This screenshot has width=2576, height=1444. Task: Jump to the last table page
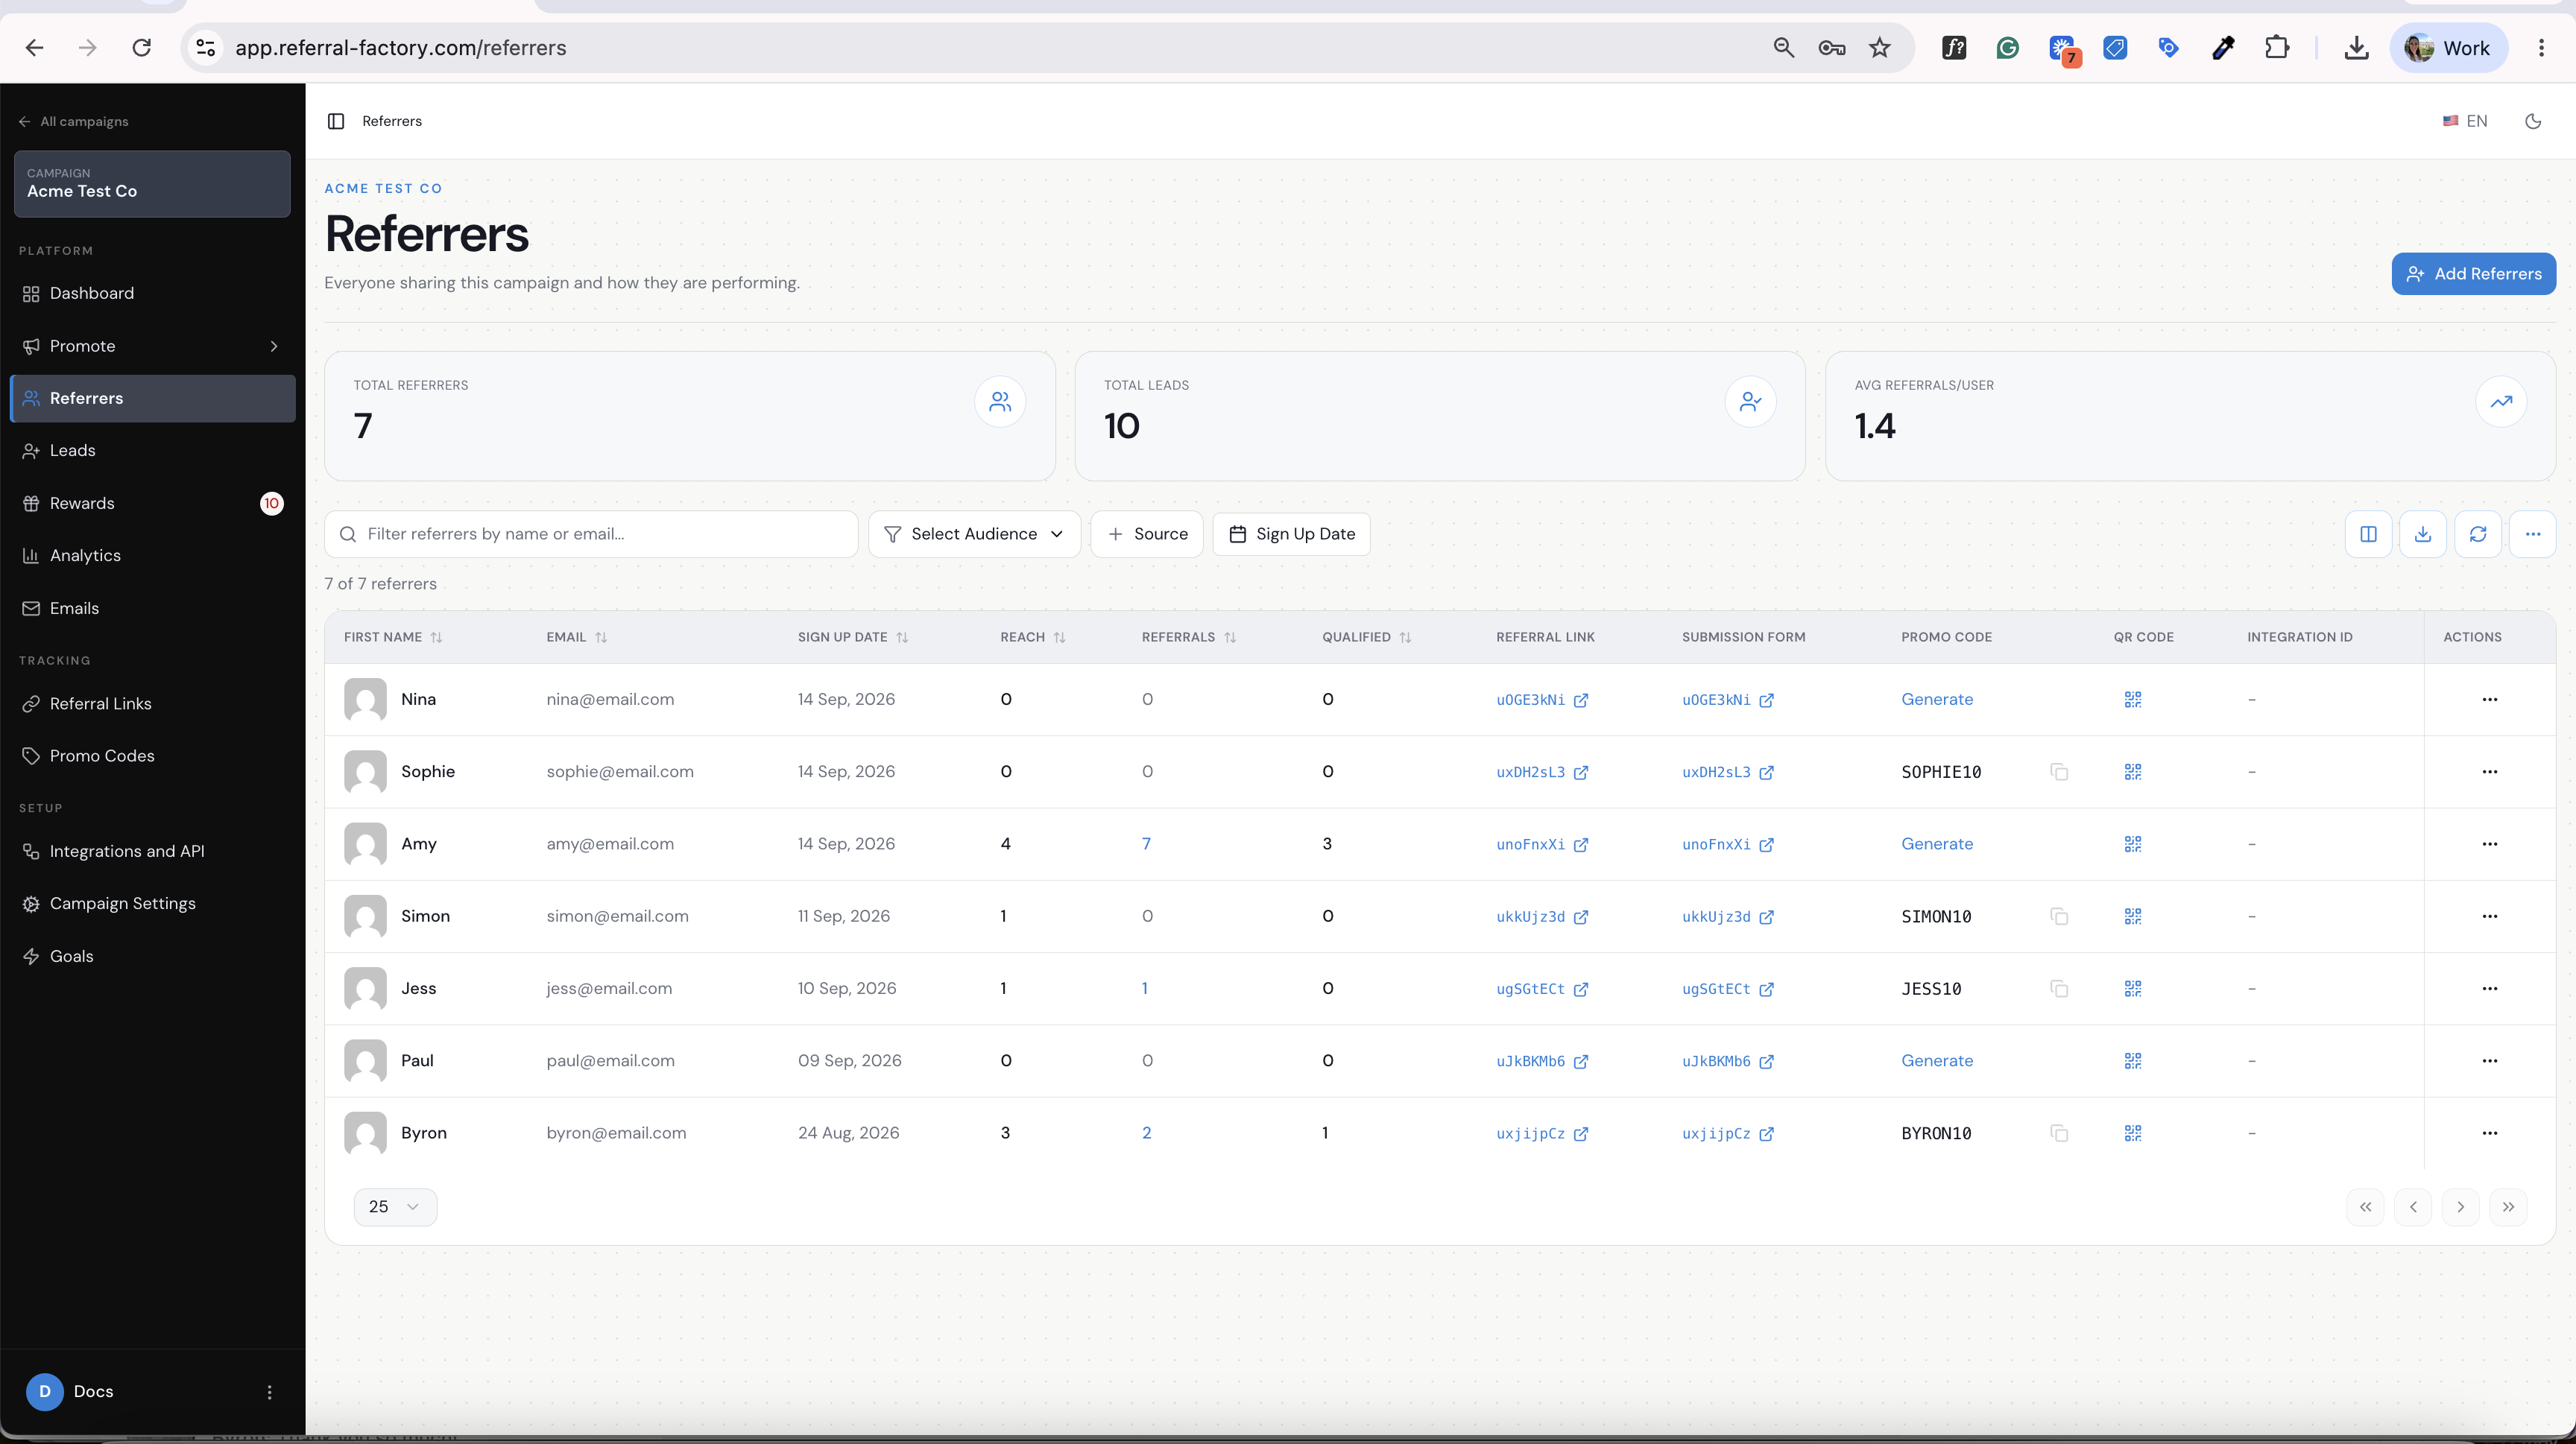click(x=2508, y=1207)
